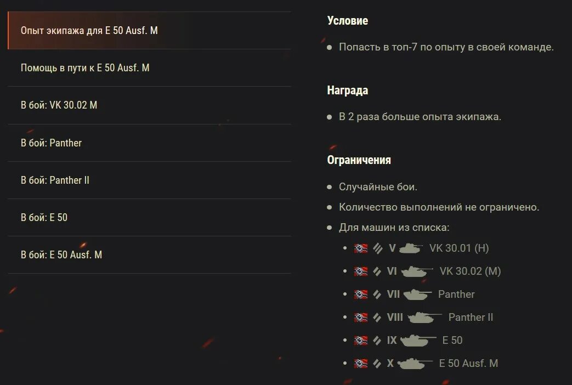Select the 'Опыт экипажа для E 50 Ausf. M' tab
This screenshot has width=572, height=385.
[x=89, y=31]
